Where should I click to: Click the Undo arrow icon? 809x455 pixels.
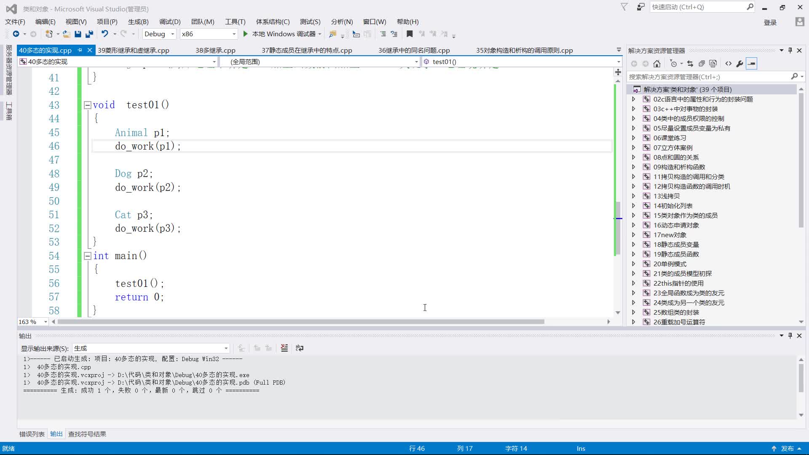click(x=104, y=34)
